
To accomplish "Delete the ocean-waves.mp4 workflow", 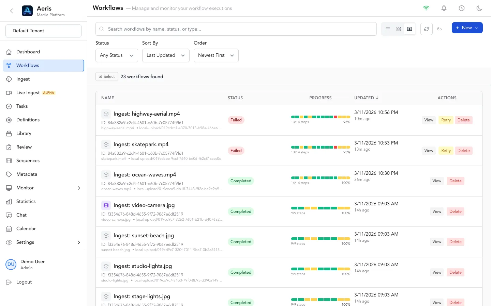I will [x=456, y=181].
